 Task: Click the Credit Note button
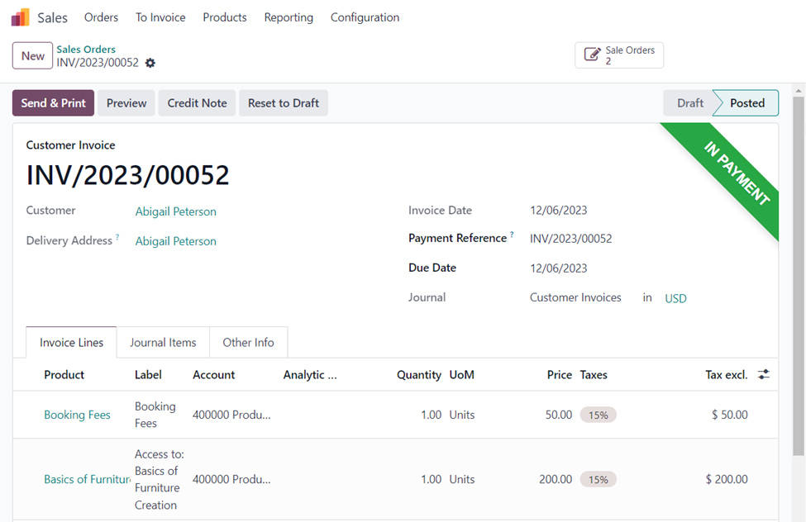(x=197, y=103)
